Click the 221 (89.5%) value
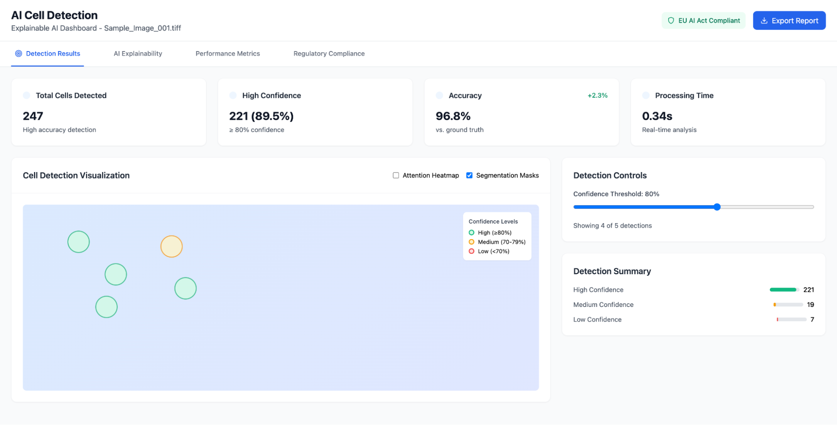The image size is (837, 425). [x=261, y=116]
